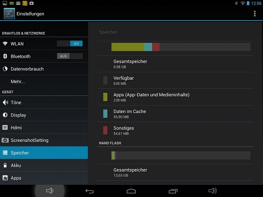The height and width of the screenshot is (197, 263).
Task: Open Hdmi settings
Action: tap(44, 127)
